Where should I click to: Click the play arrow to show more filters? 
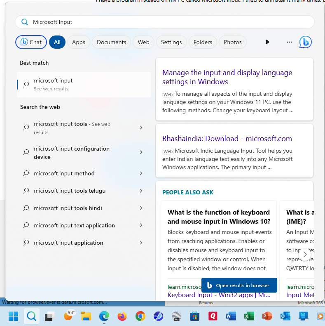click(267, 42)
